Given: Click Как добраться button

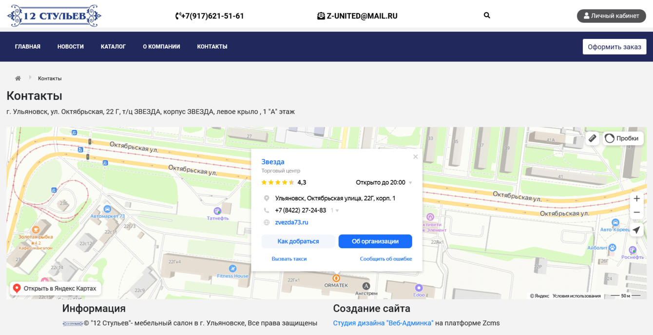Looking at the screenshot, I should [298, 241].
